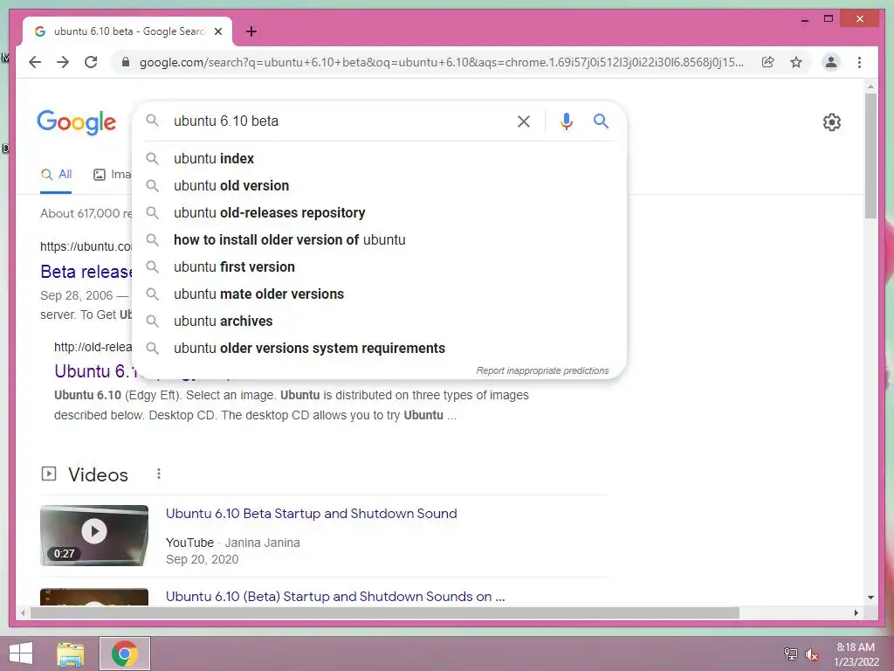Click the page scroll up arrow

coord(870,86)
